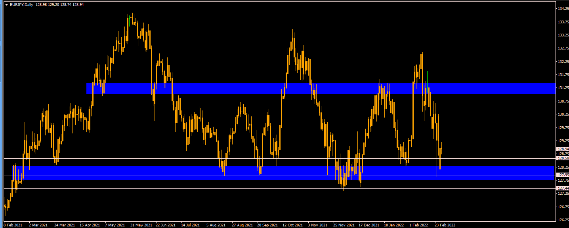Click the 15 Apr 2021 date label
The image size is (569, 228).
click(90, 225)
